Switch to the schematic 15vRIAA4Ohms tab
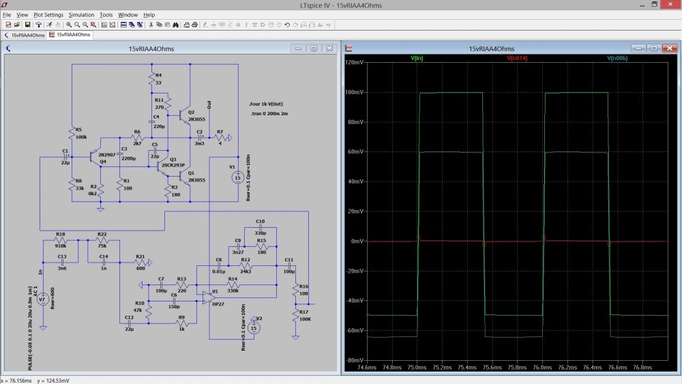682x384 pixels. 25,34
